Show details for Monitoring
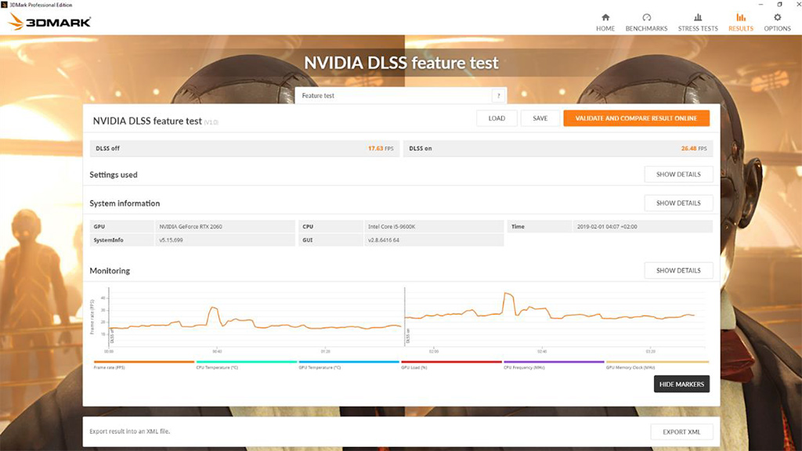The height and width of the screenshot is (451, 802). click(678, 270)
